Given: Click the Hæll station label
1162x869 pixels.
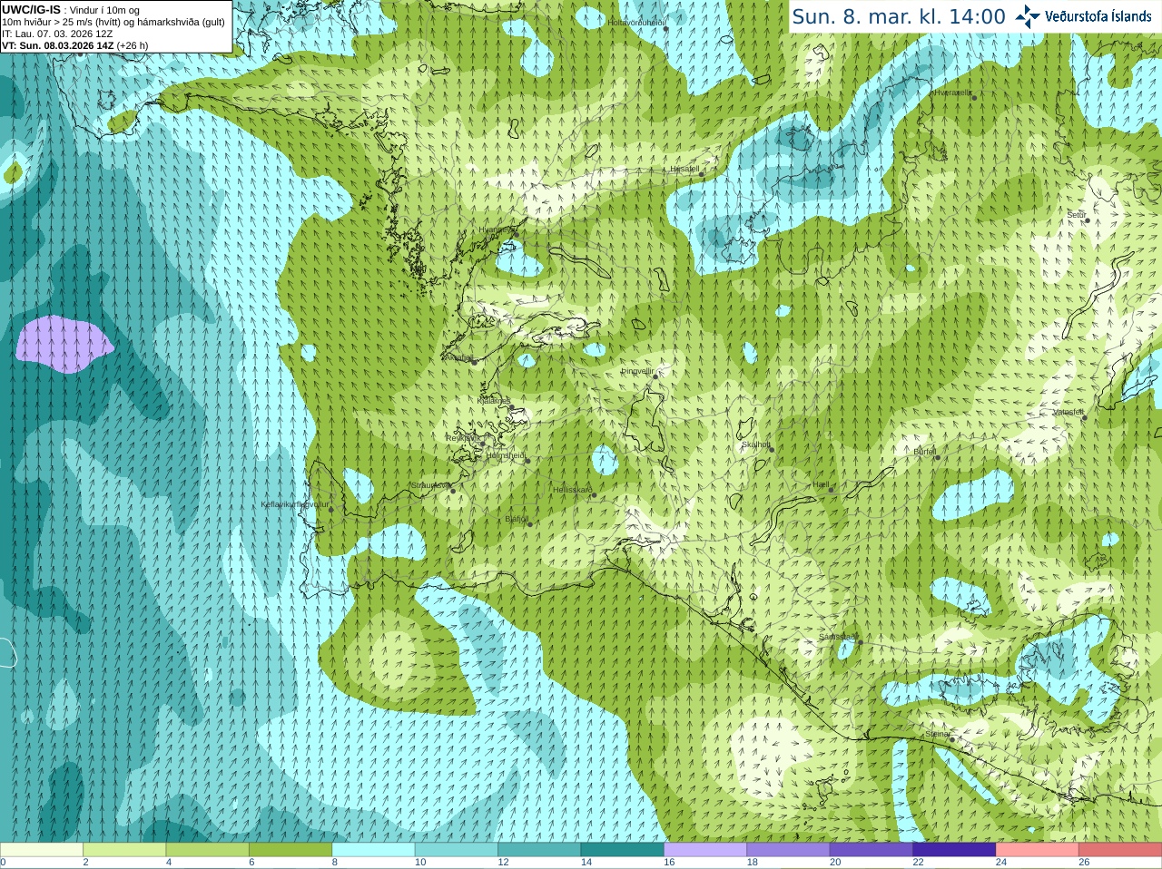Looking at the screenshot, I should click(821, 484).
